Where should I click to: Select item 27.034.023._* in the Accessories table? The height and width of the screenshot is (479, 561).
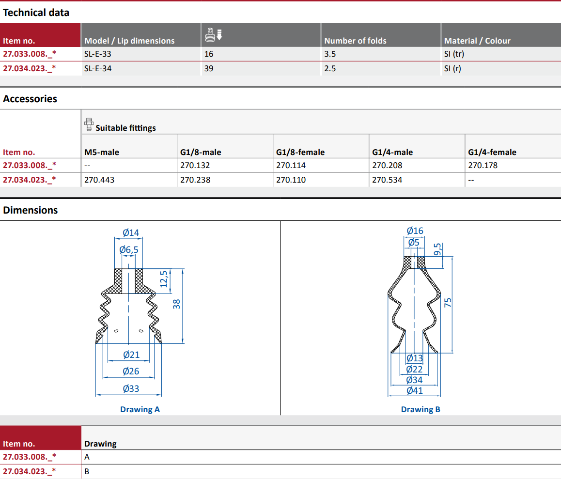30,180
